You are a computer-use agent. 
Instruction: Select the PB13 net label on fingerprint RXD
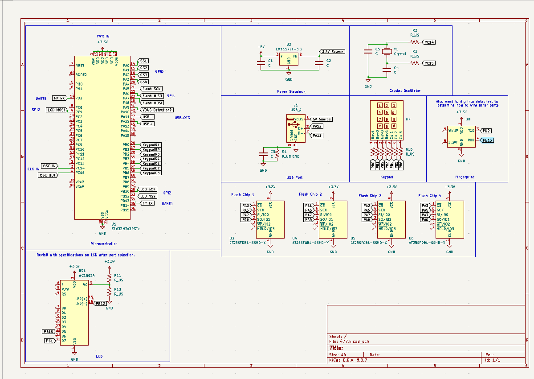coord(487,140)
